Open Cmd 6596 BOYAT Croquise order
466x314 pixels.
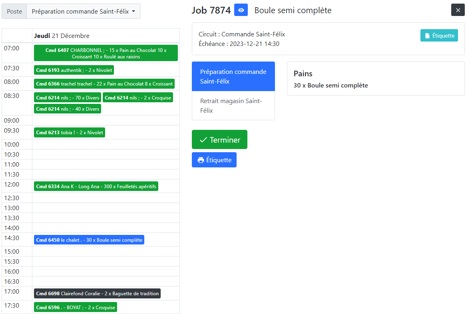[x=75, y=308]
